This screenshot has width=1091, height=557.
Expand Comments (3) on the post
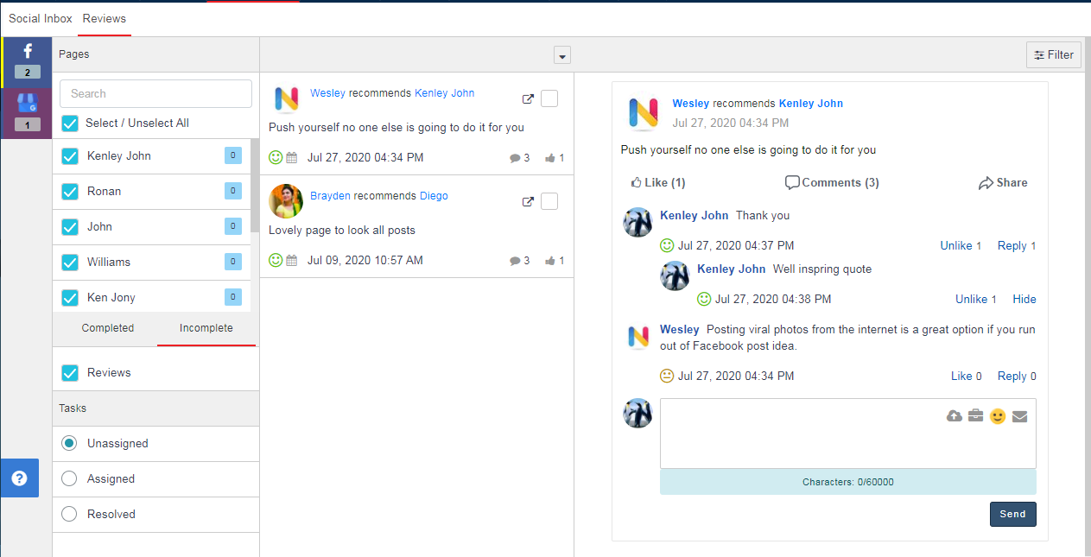pos(832,182)
